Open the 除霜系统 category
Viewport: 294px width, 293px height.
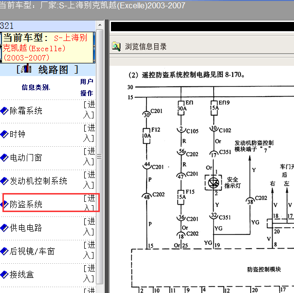click(26, 111)
